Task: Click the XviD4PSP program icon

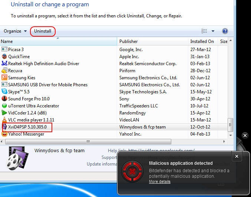Action: coord(5,127)
